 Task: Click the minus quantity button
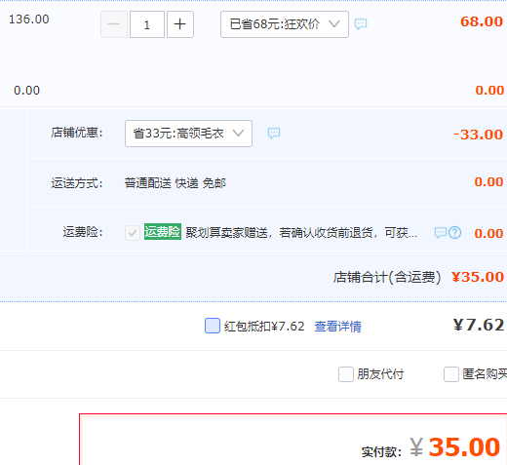point(114,24)
